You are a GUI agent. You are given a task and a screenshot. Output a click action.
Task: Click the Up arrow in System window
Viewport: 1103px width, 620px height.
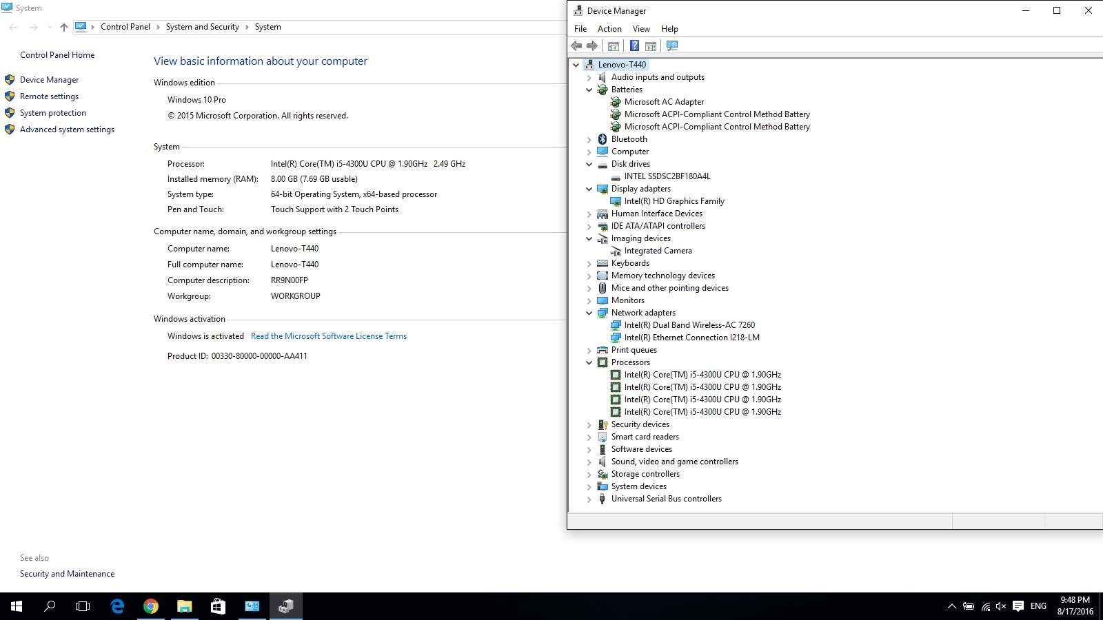click(64, 28)
